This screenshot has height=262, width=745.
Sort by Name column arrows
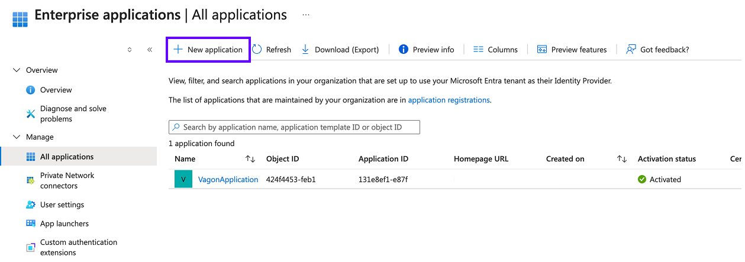pos(250,159)
